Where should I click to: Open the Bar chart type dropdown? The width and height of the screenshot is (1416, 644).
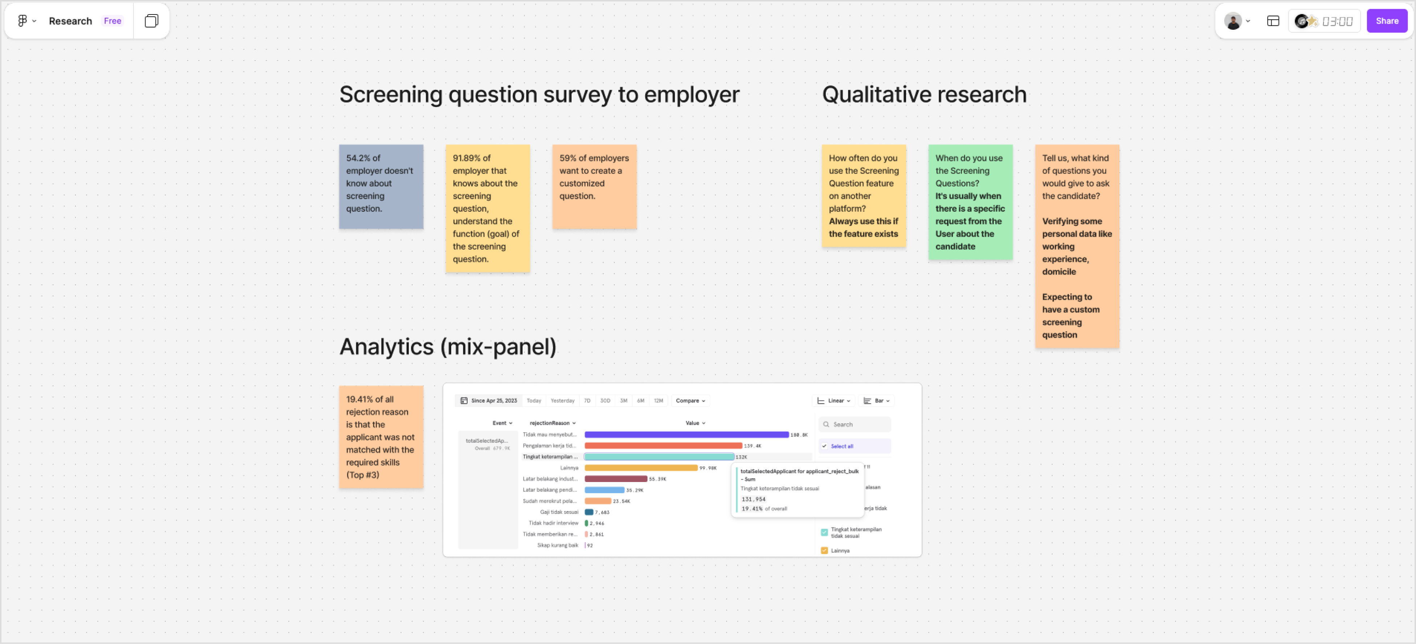coord(877,401)
